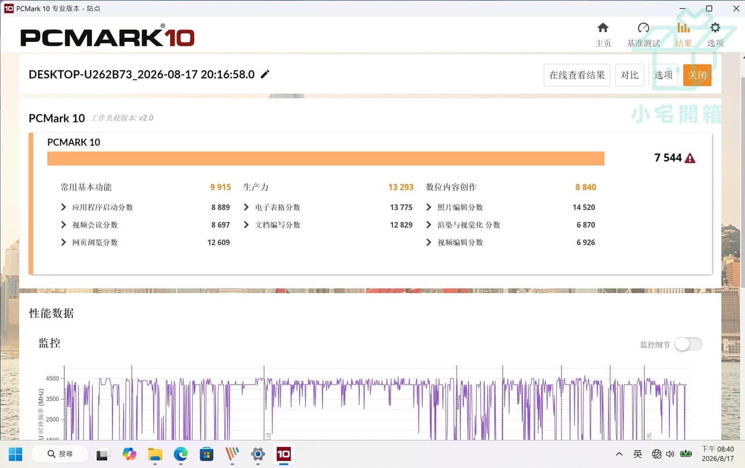Open File Explorer from the taskbar
Screen dimensions: 745x468
pyautogui.click(x=155, y=454)
